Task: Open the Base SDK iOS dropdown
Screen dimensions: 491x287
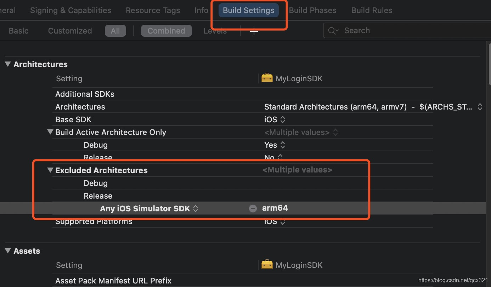Action: [283, 119]
